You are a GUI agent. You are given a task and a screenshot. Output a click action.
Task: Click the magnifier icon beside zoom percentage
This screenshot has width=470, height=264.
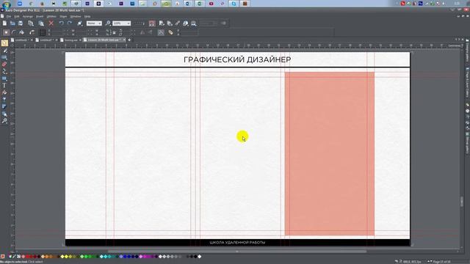(108, 23)
